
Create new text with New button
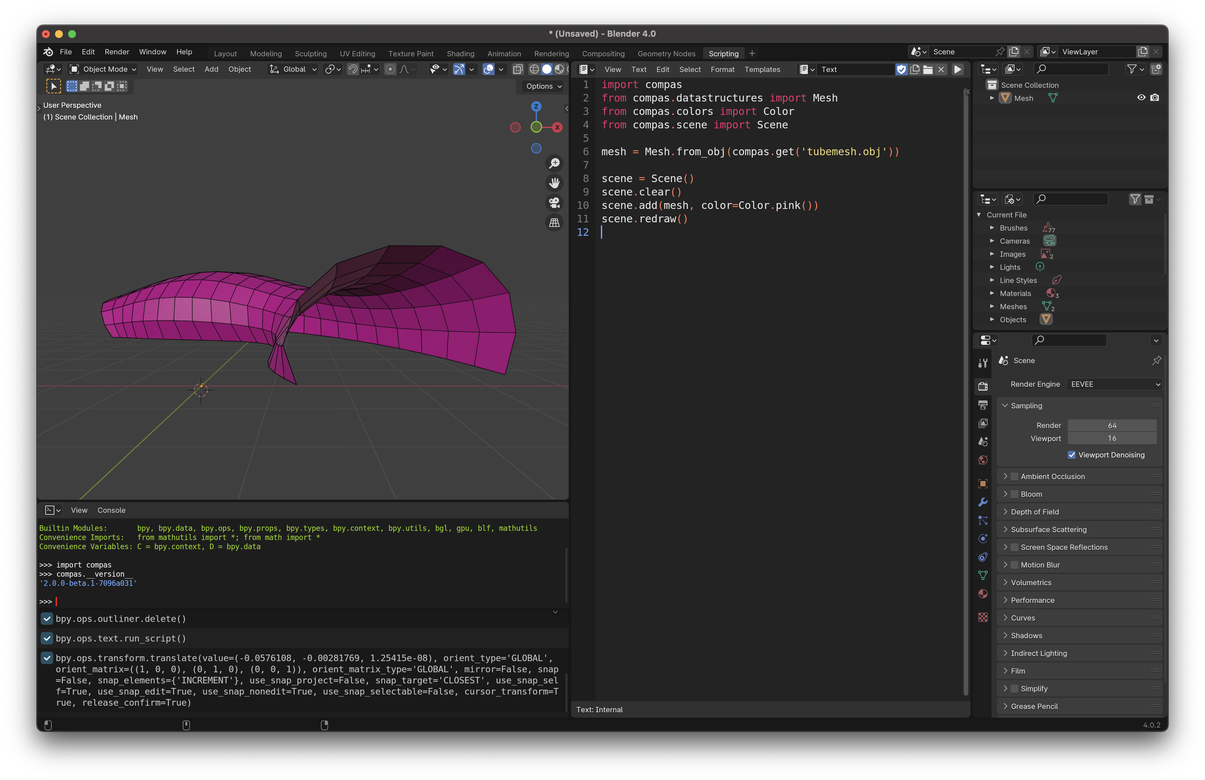point(915,69)
